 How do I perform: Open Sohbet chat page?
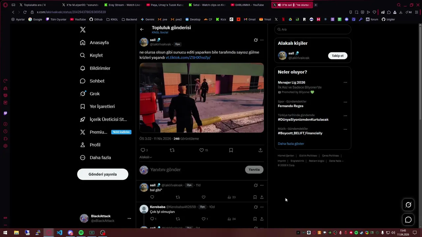pos(92,81)
